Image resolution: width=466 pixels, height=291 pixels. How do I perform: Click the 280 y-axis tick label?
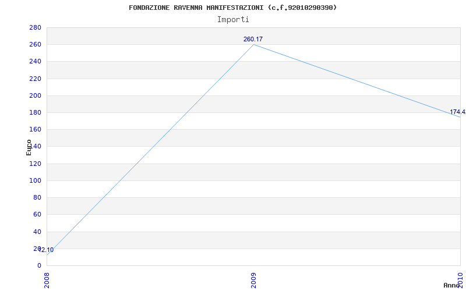tap(35, 27)
